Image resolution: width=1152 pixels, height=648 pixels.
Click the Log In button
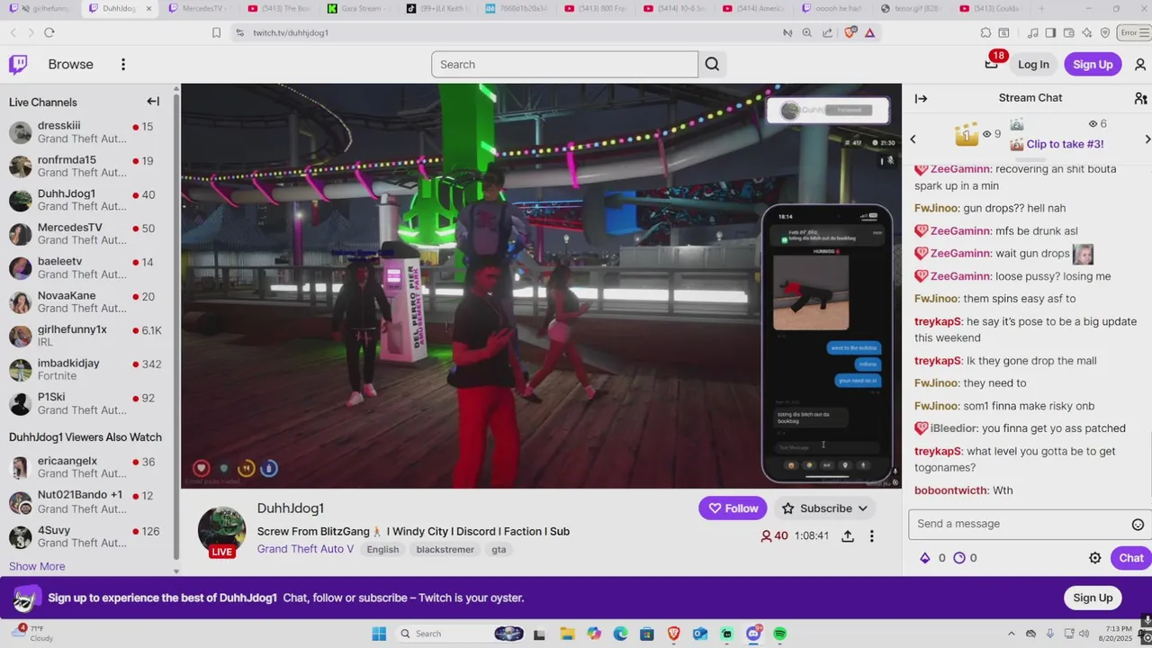point(1033,64)
